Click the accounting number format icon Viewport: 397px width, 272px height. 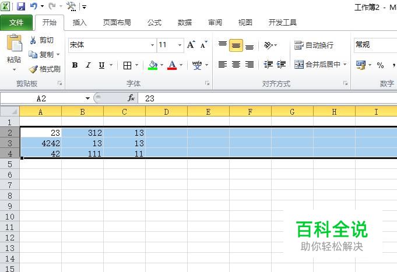(x=361, y=65)
